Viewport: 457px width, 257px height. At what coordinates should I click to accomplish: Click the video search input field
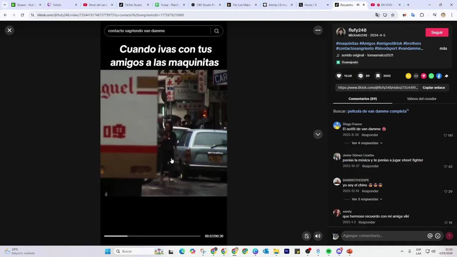tap(159, 31)
